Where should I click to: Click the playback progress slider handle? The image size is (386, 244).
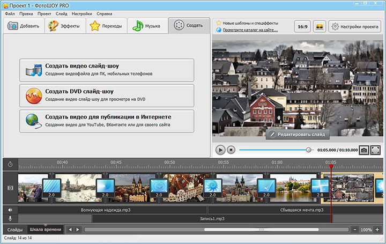[x=309, y=150]
